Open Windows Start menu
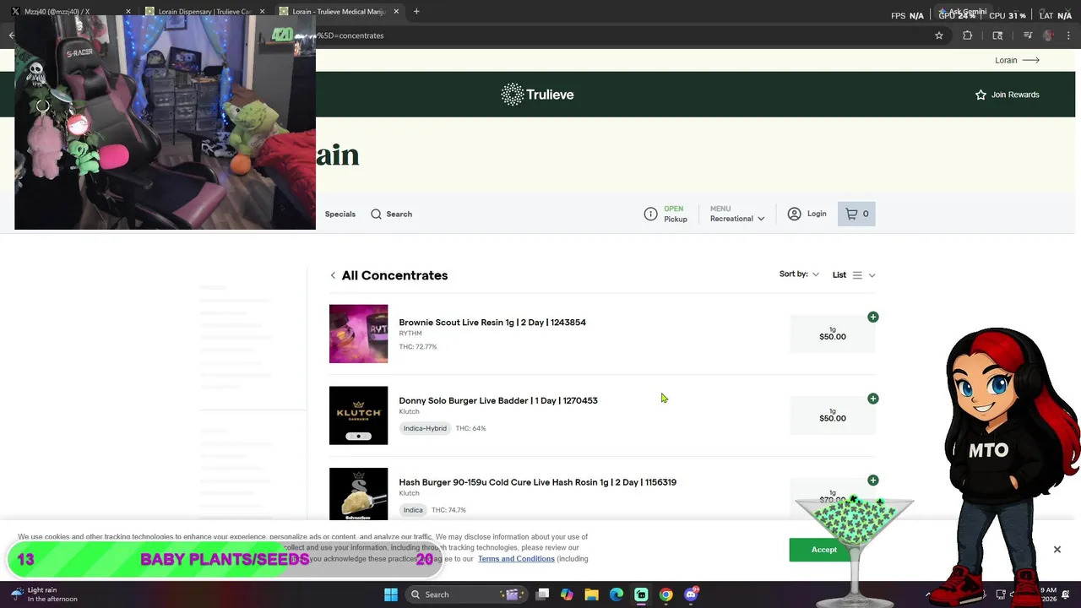Viewport: 1081px width, 608px height. click(390, 594)
